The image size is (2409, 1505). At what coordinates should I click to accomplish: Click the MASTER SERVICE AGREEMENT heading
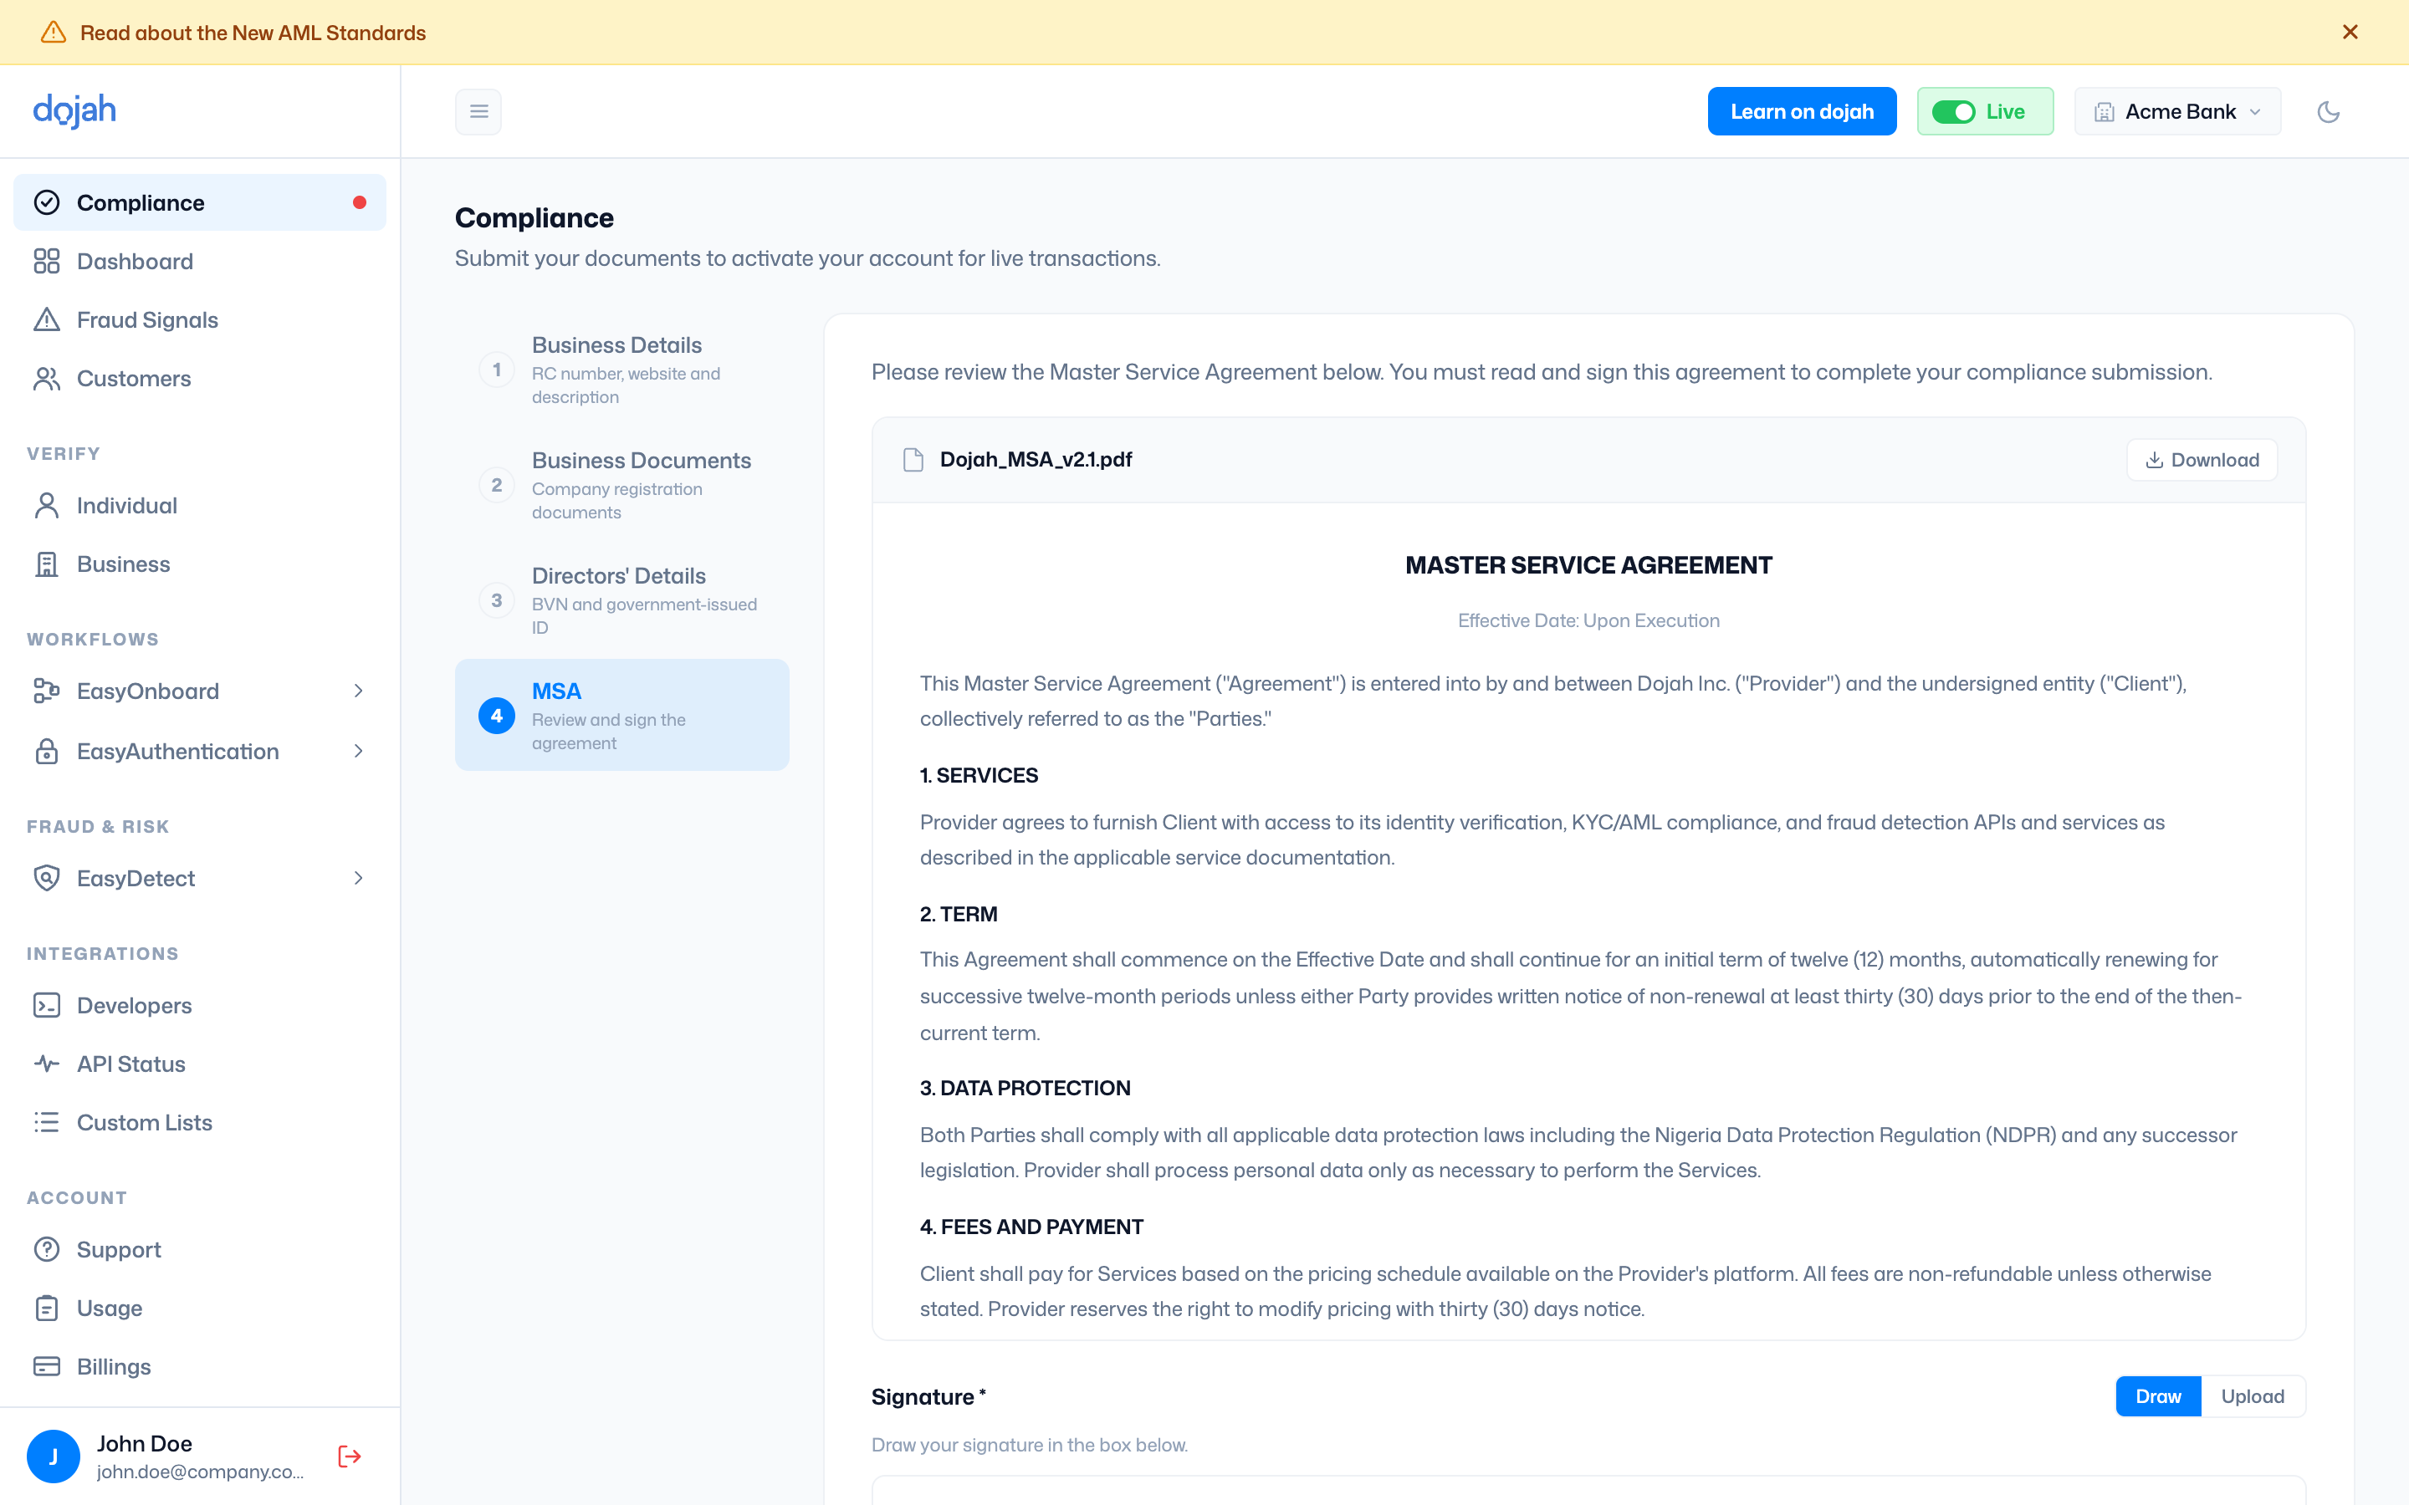[x=1588, y=565]
